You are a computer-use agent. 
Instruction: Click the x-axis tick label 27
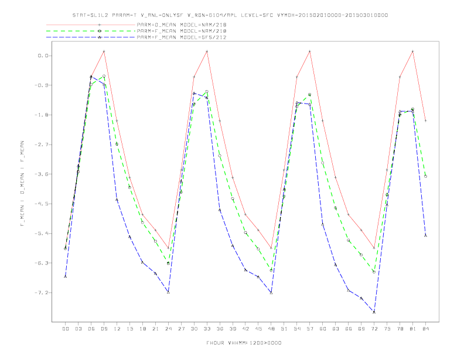[x=181, y=329]
